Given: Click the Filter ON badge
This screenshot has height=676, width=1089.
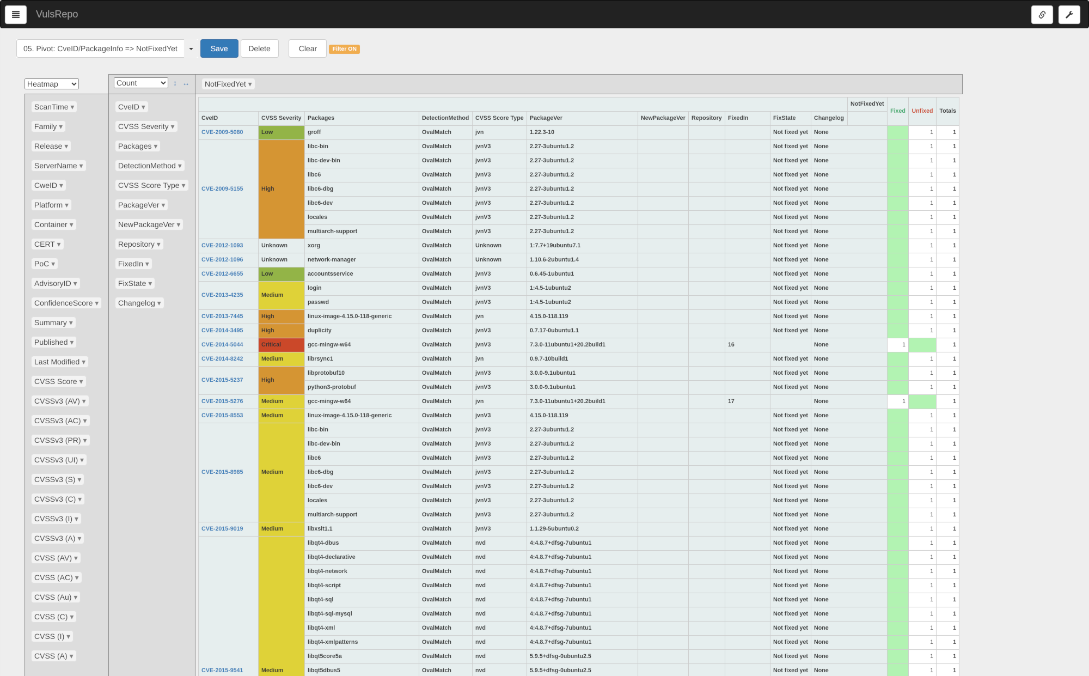Looking at the screenshot, I should [x=344, y=49].
